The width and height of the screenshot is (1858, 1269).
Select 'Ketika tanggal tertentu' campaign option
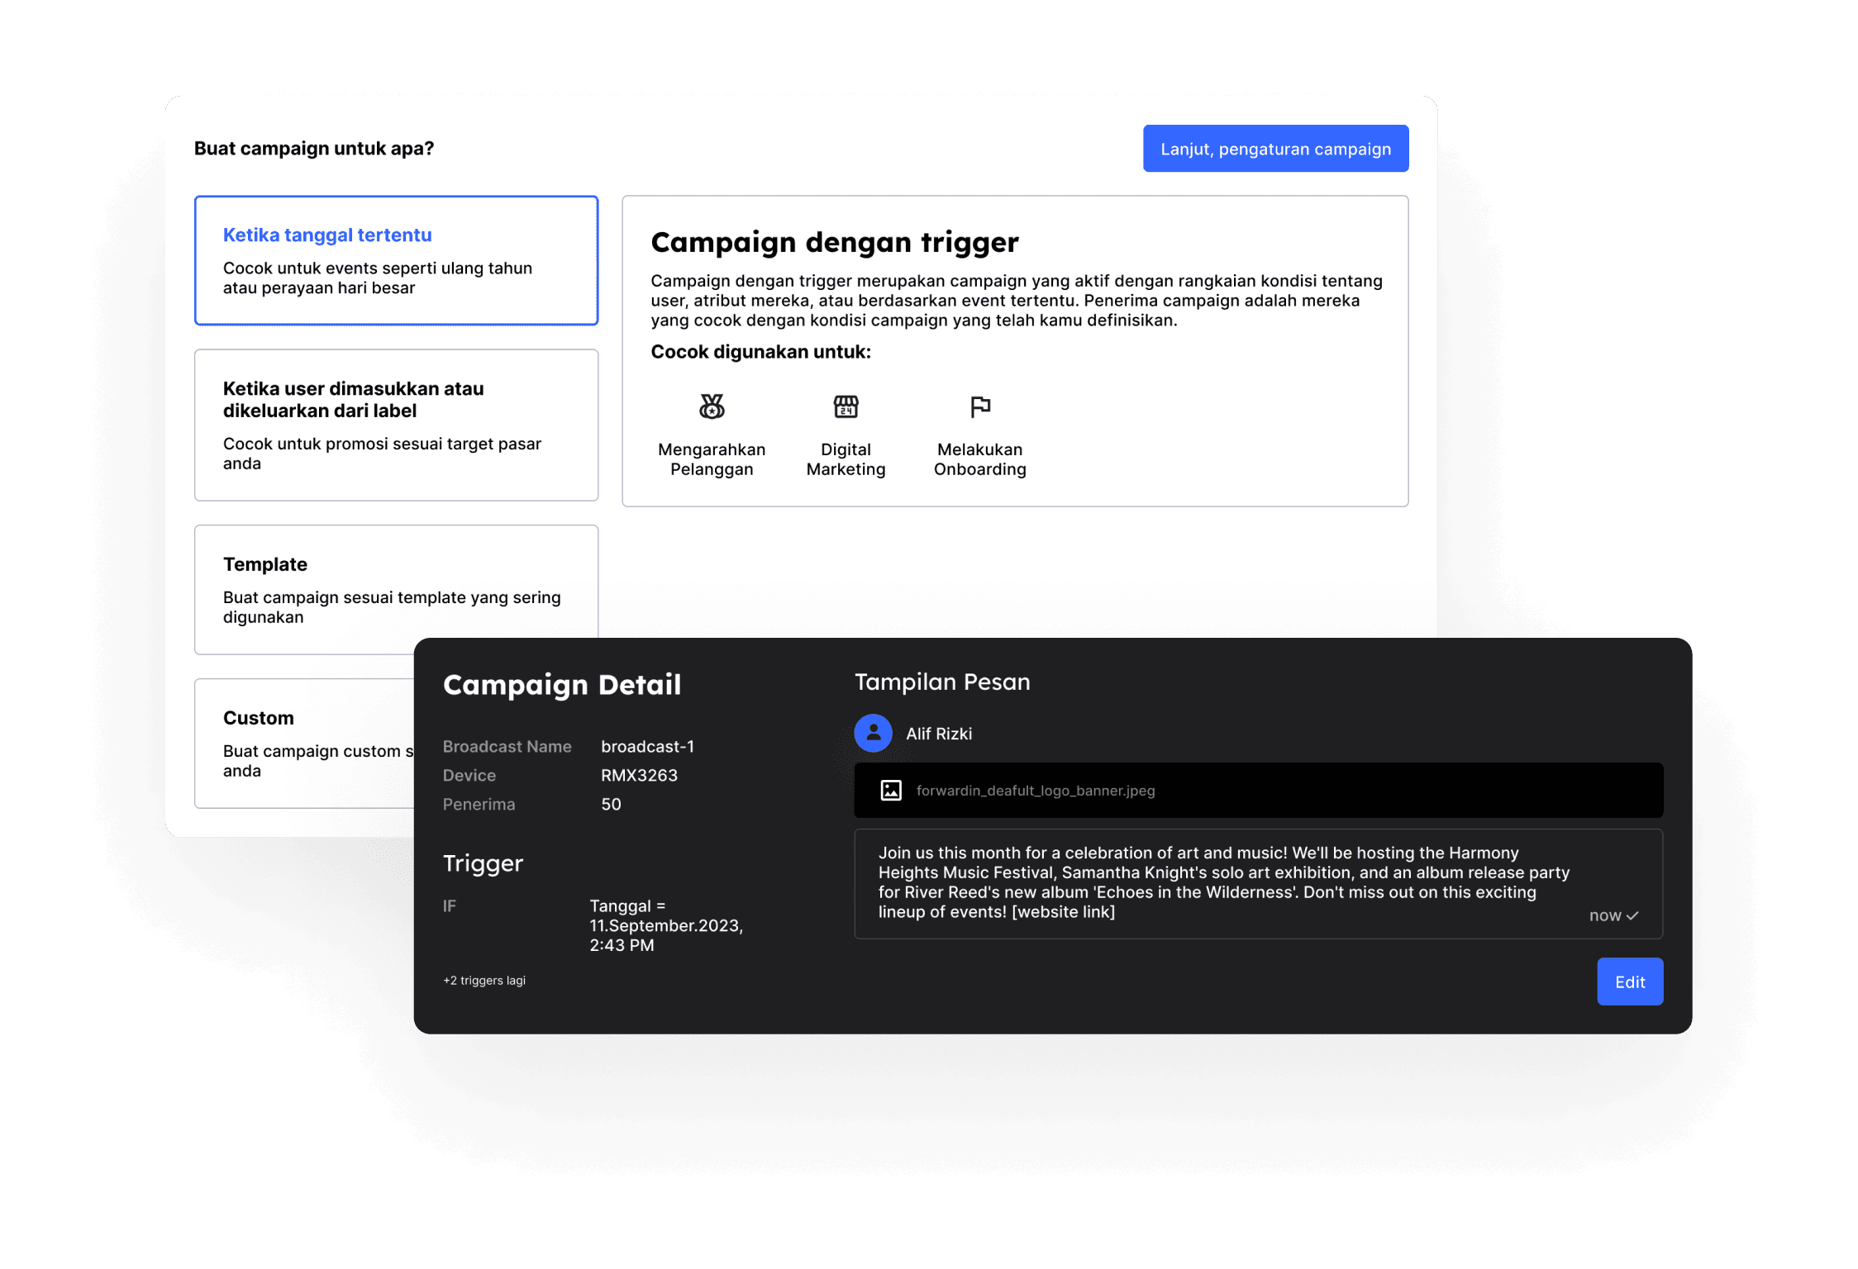[396, 260]
